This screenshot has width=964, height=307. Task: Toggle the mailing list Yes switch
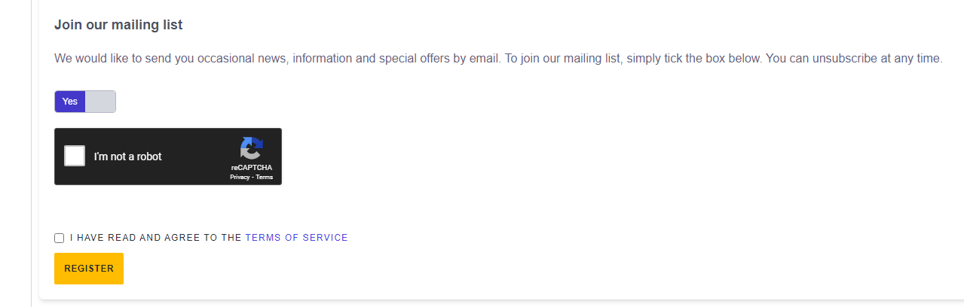point(84,102)
